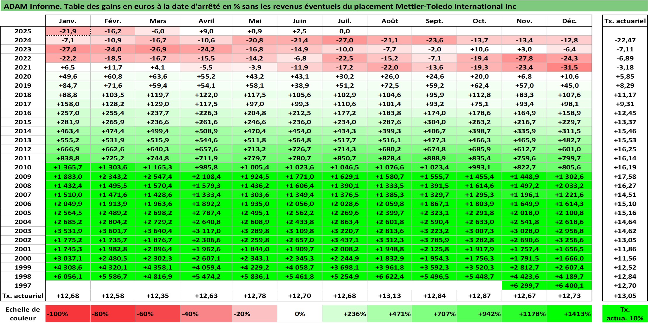Screen dimensions: 648x323
Task: Select the +3 037,1 cell in January 2000
Action: coord(68,258)
